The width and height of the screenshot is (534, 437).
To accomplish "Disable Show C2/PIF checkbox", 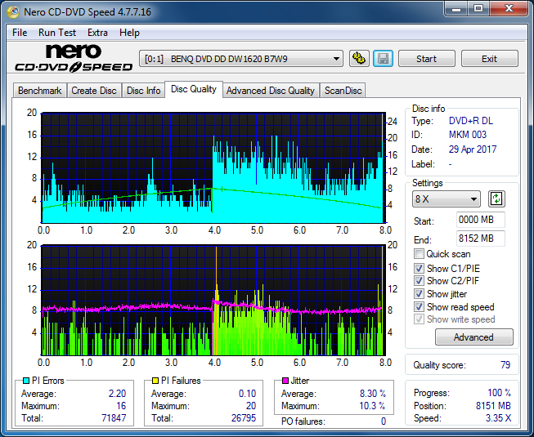I will tap(419, 281).
